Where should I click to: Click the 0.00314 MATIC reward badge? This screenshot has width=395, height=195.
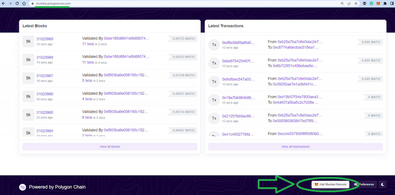(183, 112)
